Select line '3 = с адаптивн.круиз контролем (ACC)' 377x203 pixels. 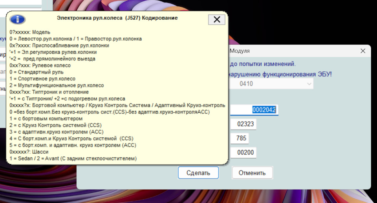pyautogui.click(x=56, y=132)
